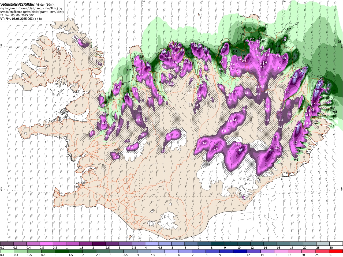
Task: Select the lower legend swatch starting at 0.5
Action: (34, 251)
